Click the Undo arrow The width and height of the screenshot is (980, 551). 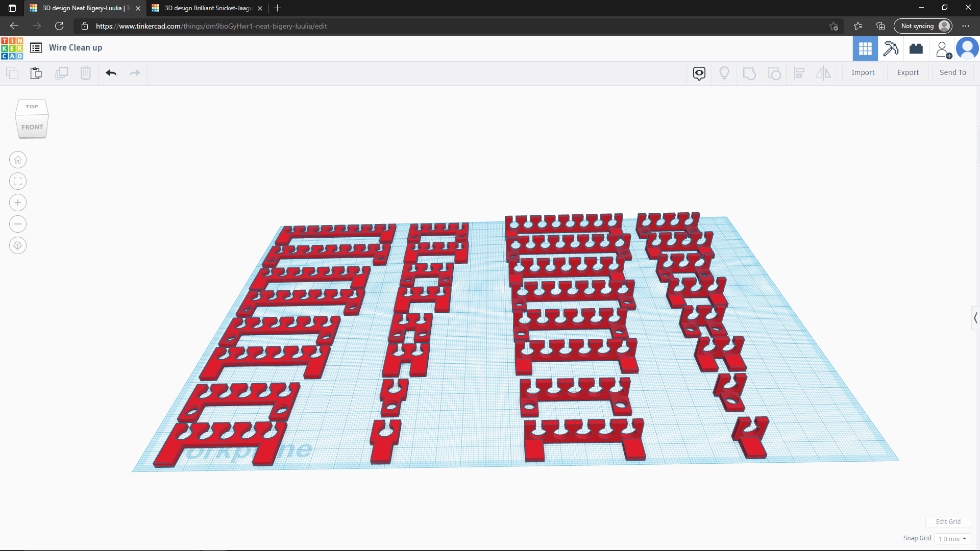(111, 73)
